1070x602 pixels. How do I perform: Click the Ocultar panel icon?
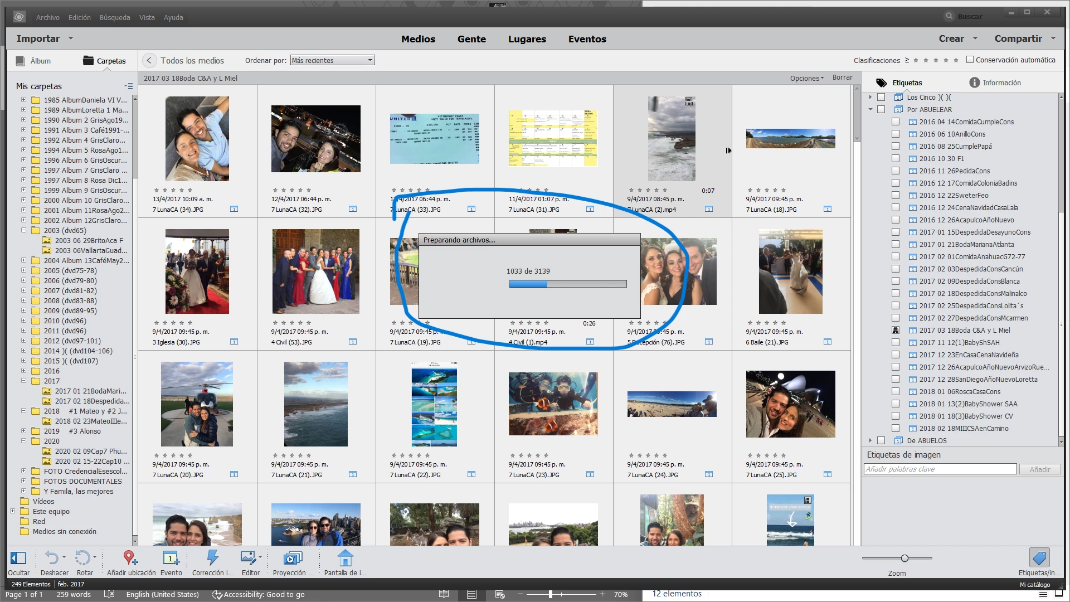pyautogui.click(x=18, y=558)
